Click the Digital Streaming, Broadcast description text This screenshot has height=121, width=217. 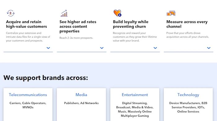(135, 110)
